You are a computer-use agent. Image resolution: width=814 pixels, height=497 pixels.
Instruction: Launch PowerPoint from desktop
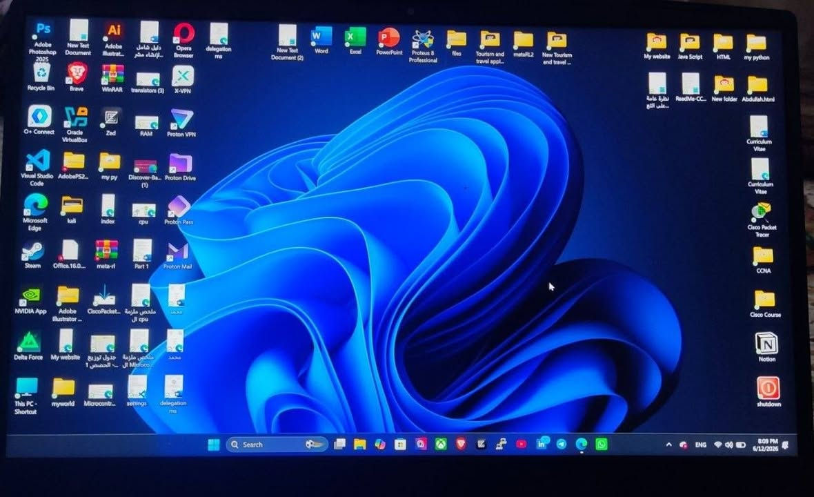(x=389, y=41)
